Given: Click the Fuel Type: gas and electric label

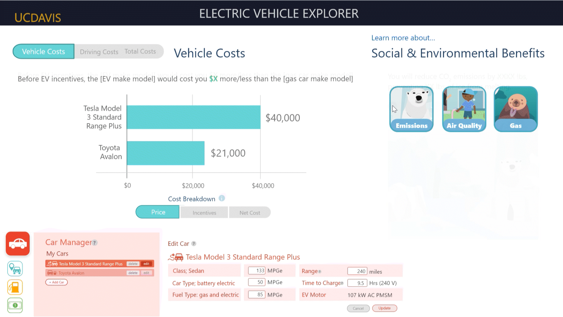Looking at the screenshot, I should [205, 295].
